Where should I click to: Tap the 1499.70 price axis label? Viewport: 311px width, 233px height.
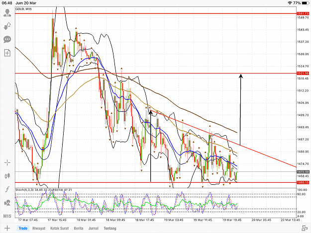303,115
